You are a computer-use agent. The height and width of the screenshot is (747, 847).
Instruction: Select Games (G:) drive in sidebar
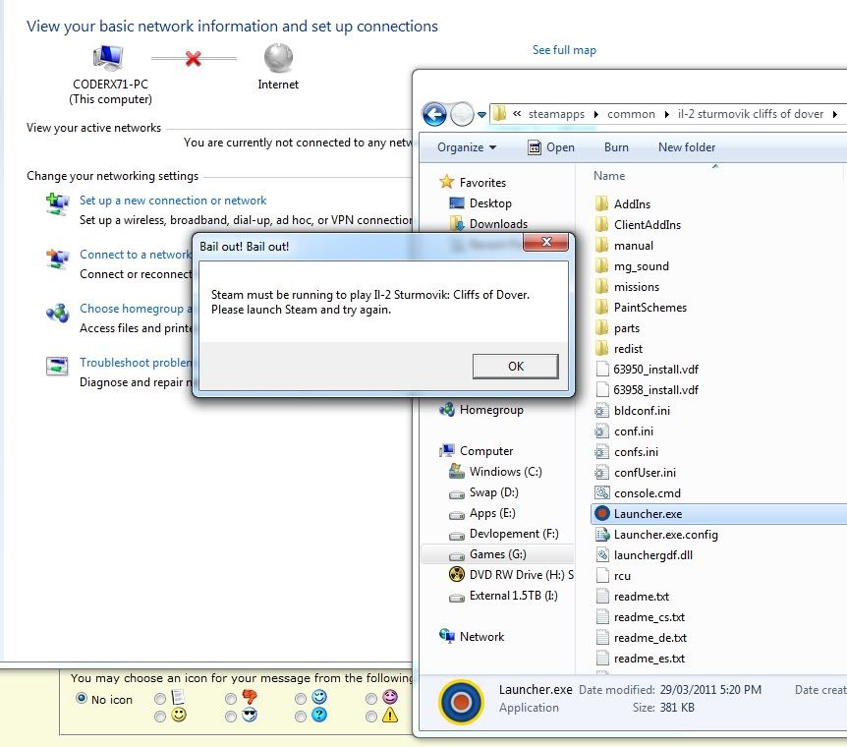click(497, 554)
